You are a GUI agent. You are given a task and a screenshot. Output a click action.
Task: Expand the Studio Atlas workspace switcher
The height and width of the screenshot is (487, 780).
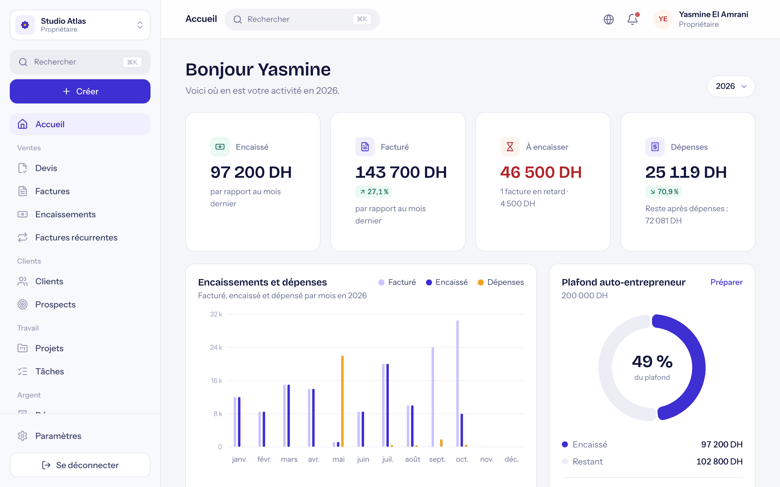click(80, 25)
